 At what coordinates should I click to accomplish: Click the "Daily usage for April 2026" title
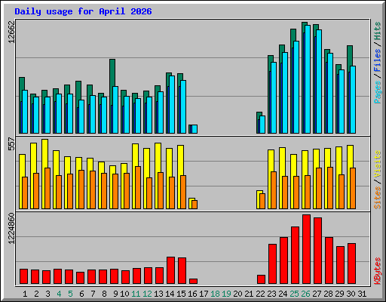point(83,11)
